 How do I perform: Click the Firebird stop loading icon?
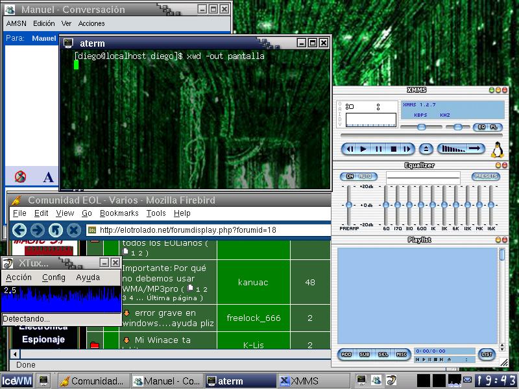(x=74, y=230)
